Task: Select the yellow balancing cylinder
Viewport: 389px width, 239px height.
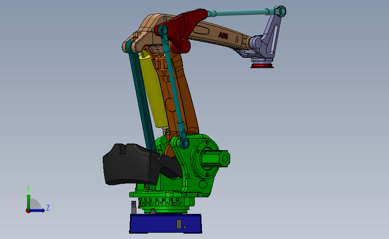Action: (x=154, y=91)
